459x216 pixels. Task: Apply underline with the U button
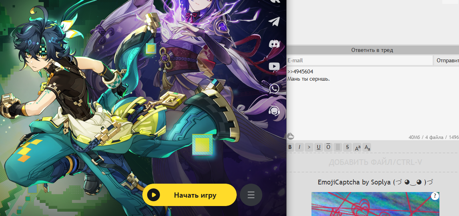pyautogui.click(x=319, y=147)
